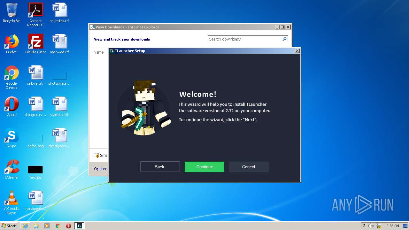409x230 pixels.
Task: Open Options link in View Downloads window
Action: coord(101,169)
